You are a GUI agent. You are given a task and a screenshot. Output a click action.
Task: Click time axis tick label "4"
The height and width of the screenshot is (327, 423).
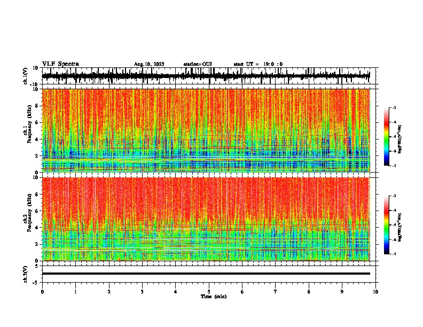coord(176,292)
